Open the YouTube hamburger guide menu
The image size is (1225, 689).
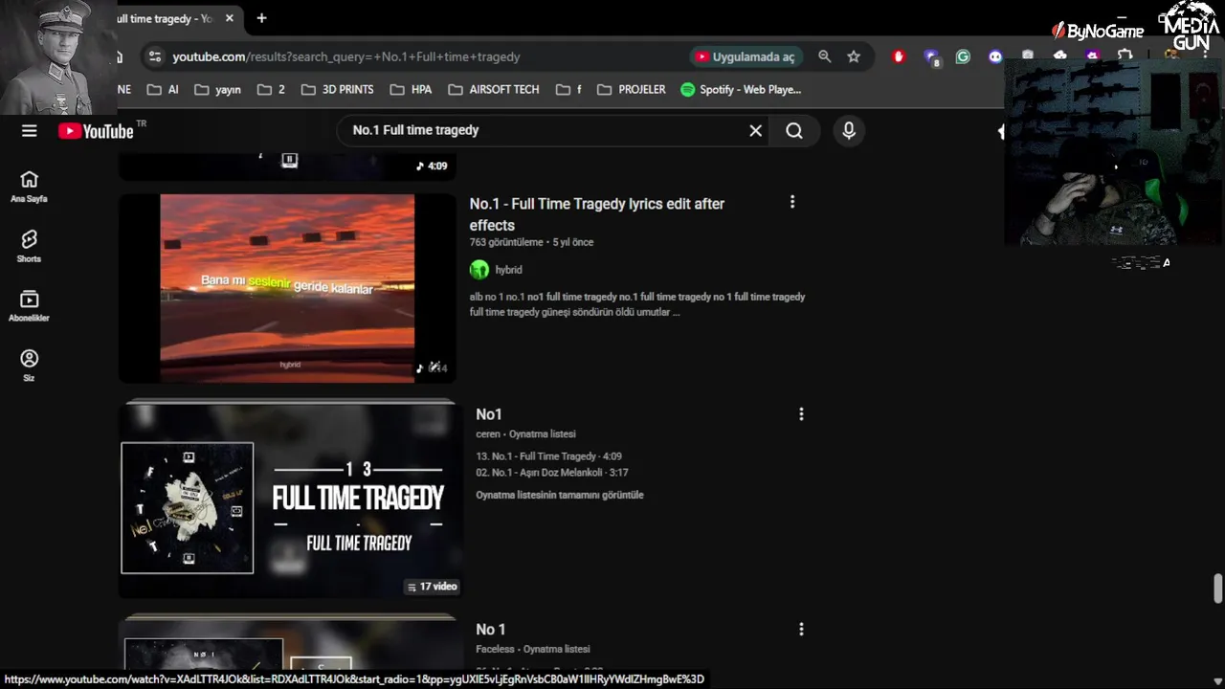[x=30, y=131]
